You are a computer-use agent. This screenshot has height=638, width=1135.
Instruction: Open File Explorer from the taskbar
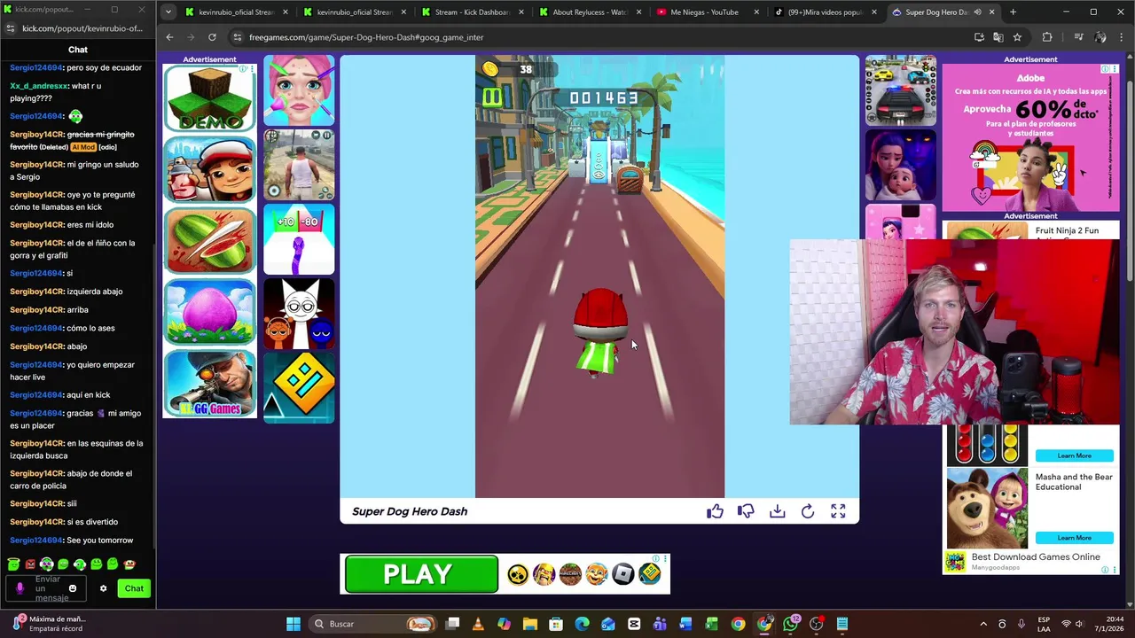tap(530, 624)
